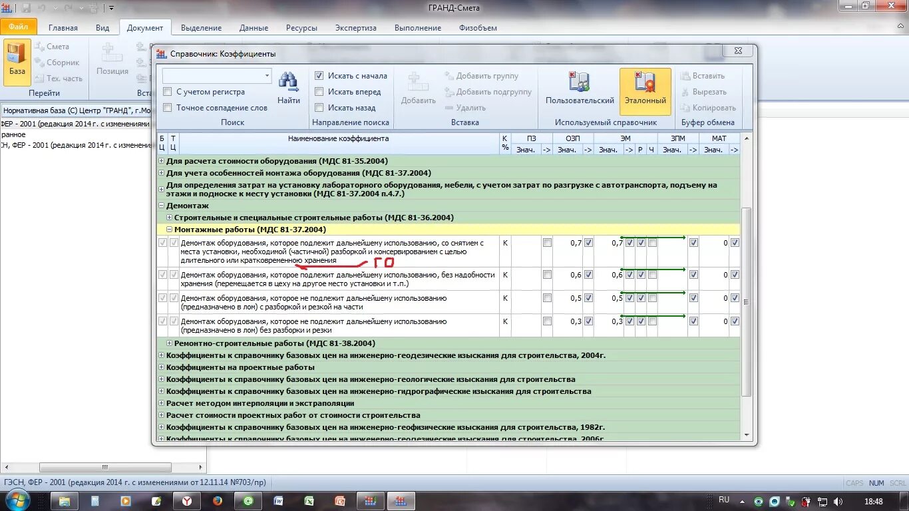Click the Сборник navigation icon
The height and width of the screenshot is (511, 909).
39,63
